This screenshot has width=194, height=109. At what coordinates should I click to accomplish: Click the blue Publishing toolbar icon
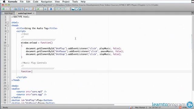73,9
